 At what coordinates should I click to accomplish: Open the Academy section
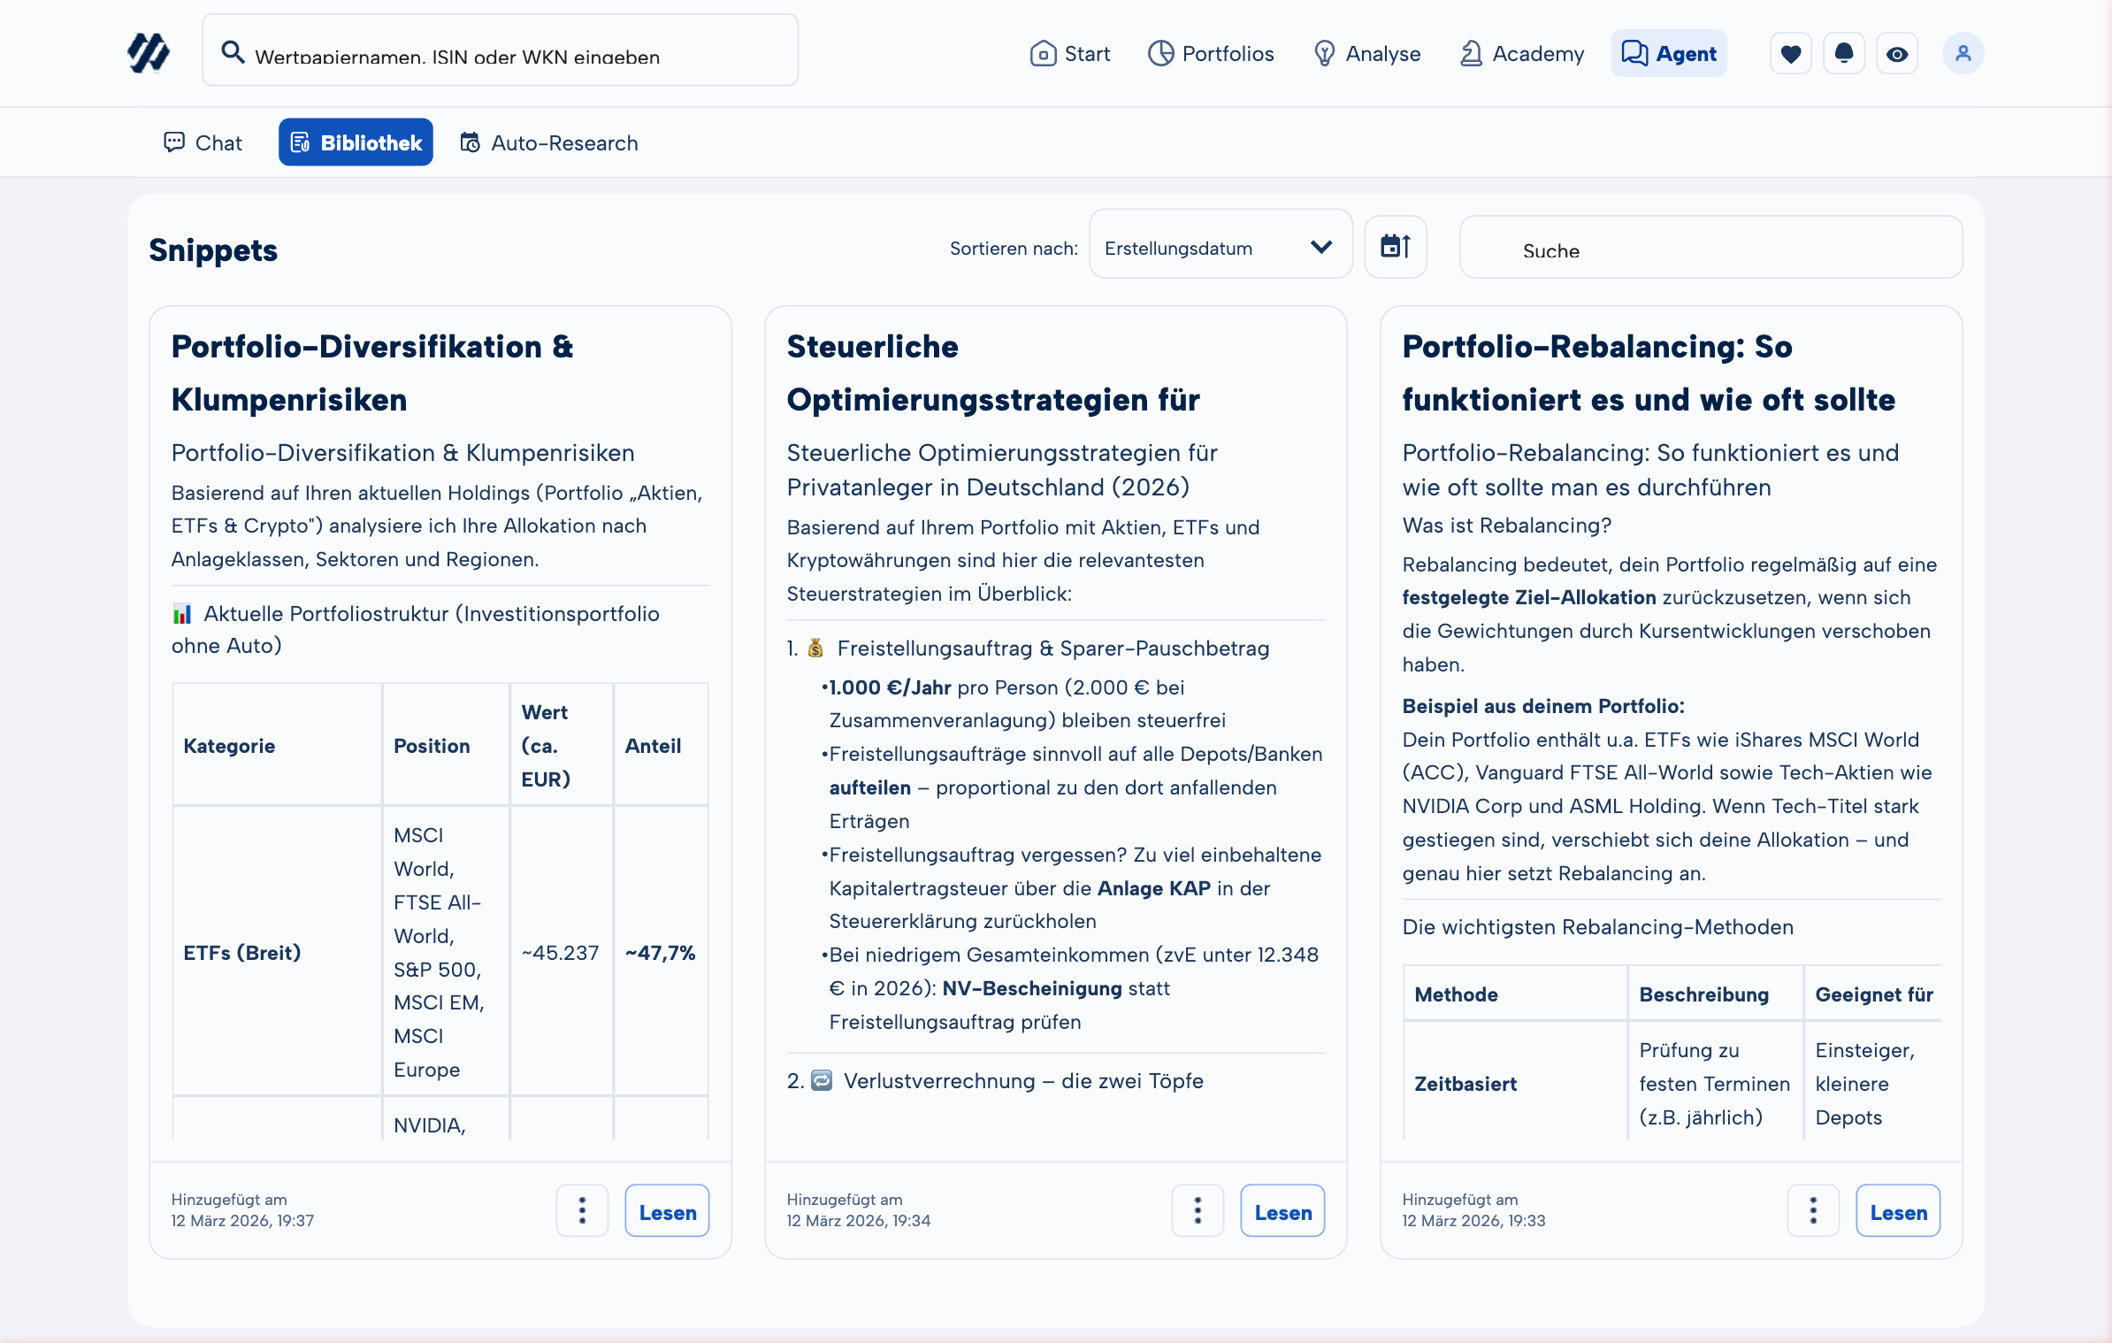click(x=1521, y=53)
